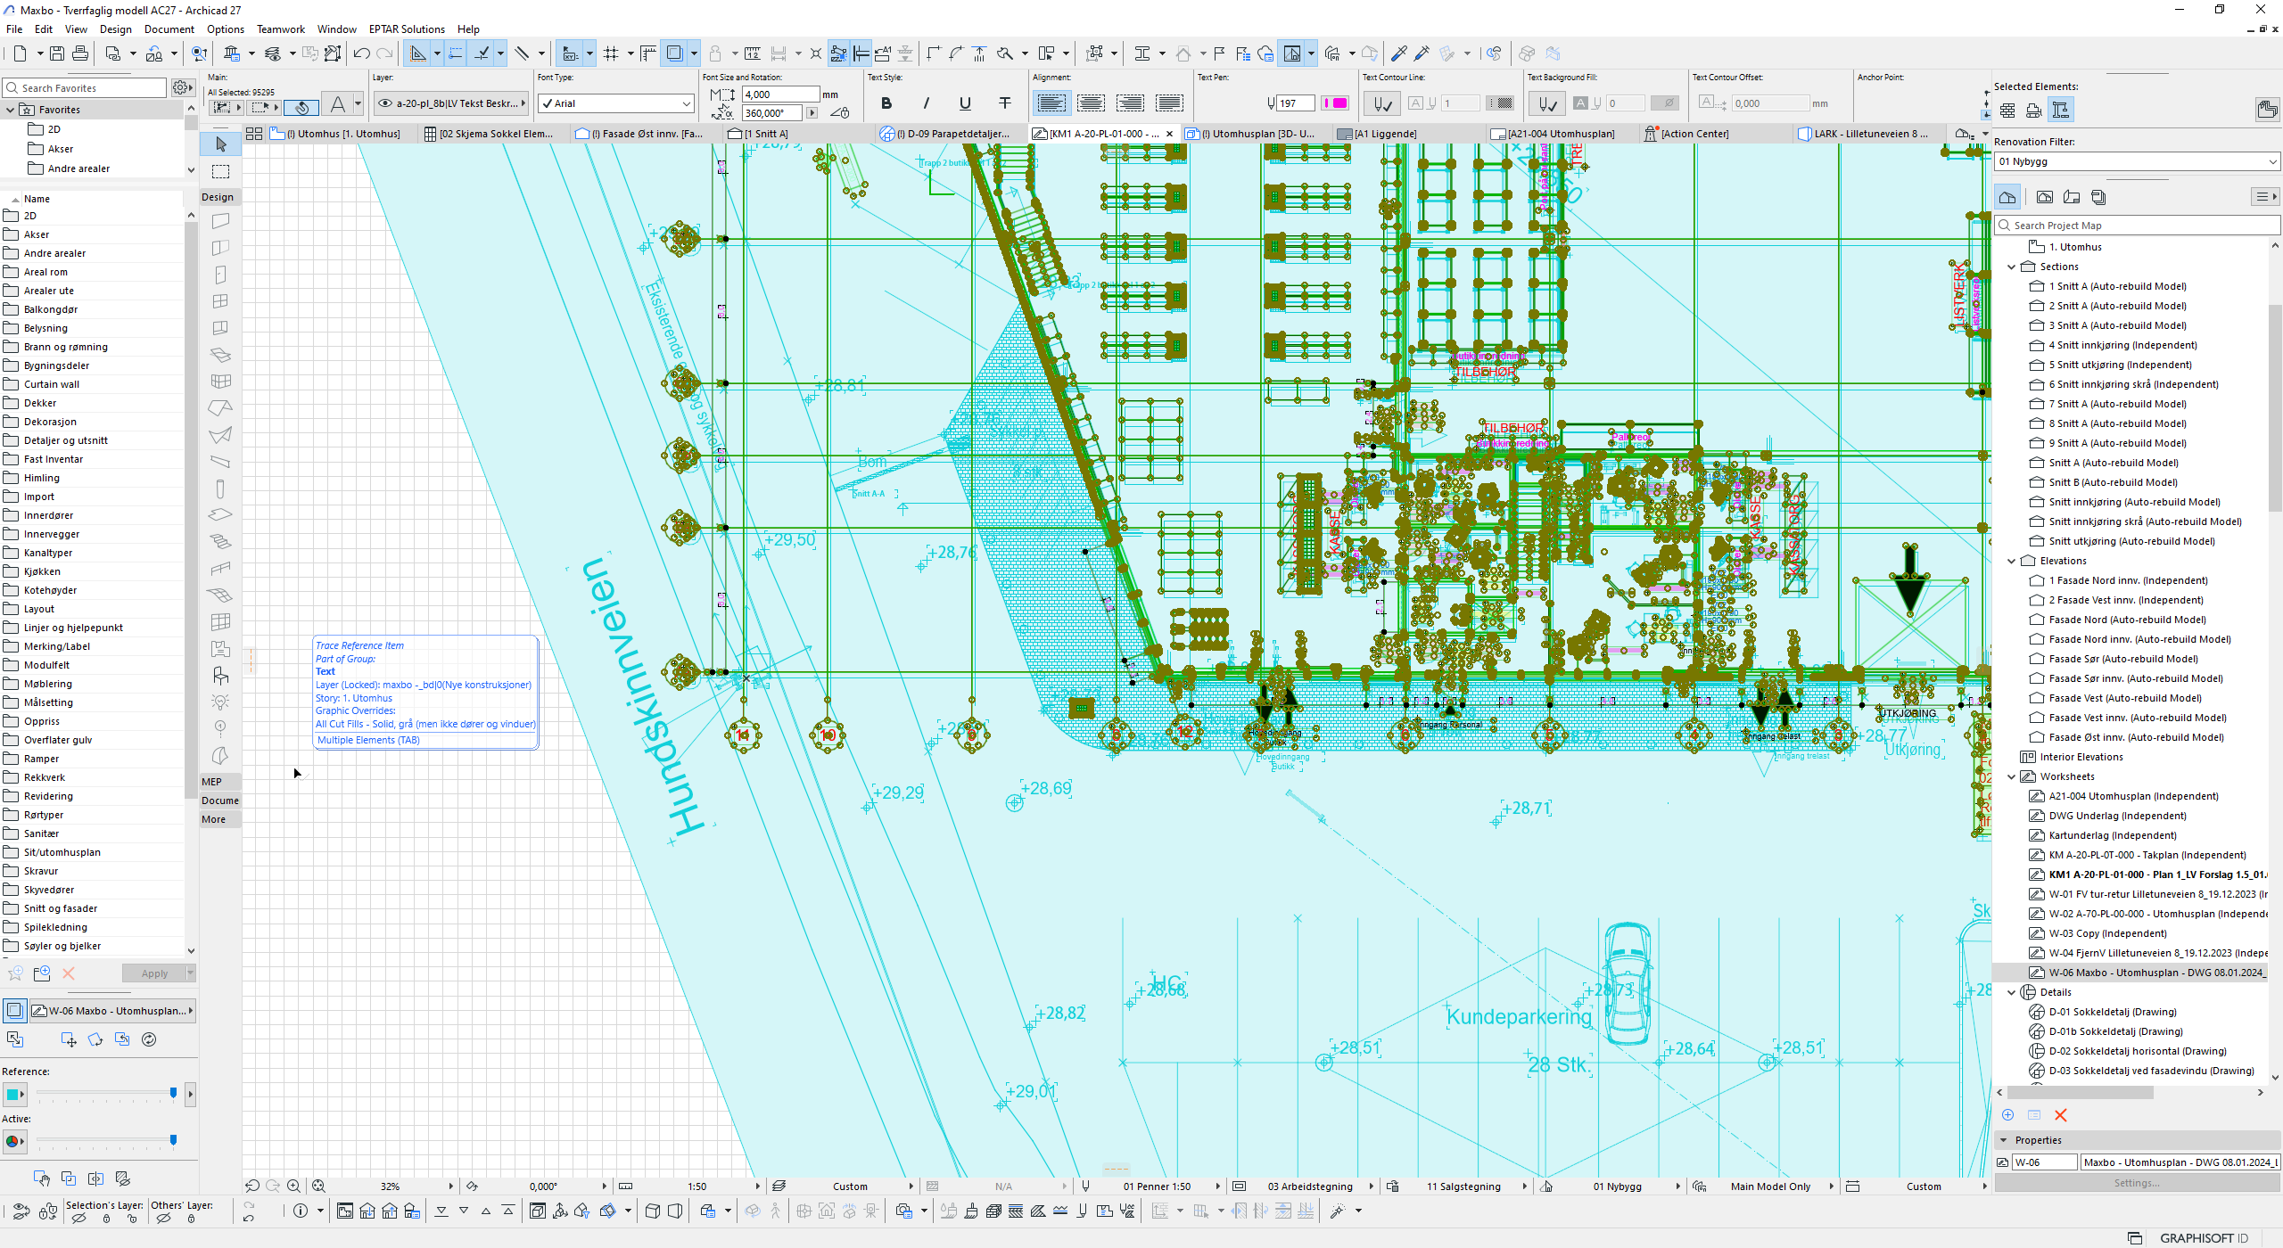Click the Save icon in toolbar
Screen dimensions: 2283x1248
[57, 53]
